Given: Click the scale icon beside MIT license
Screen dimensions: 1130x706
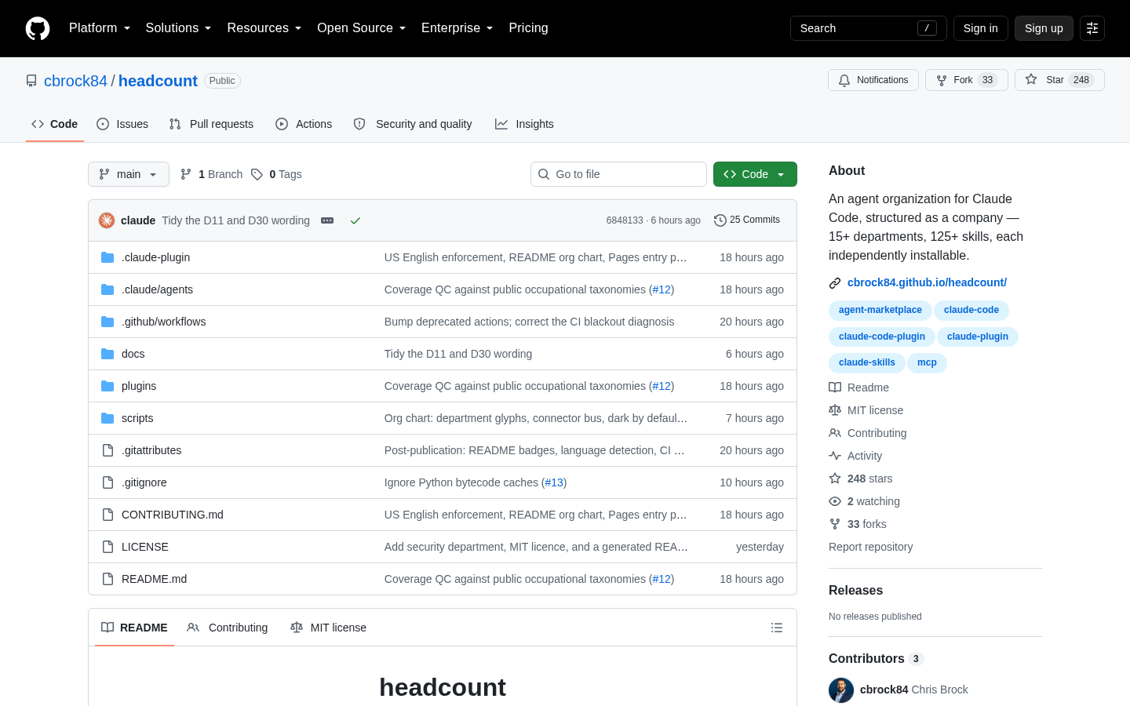Looking at the screenshot, I should click(x=835, y=410).
